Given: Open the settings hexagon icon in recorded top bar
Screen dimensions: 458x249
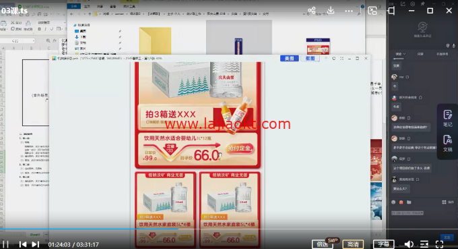Looking at the screenshot, I should tap(413, 4).
